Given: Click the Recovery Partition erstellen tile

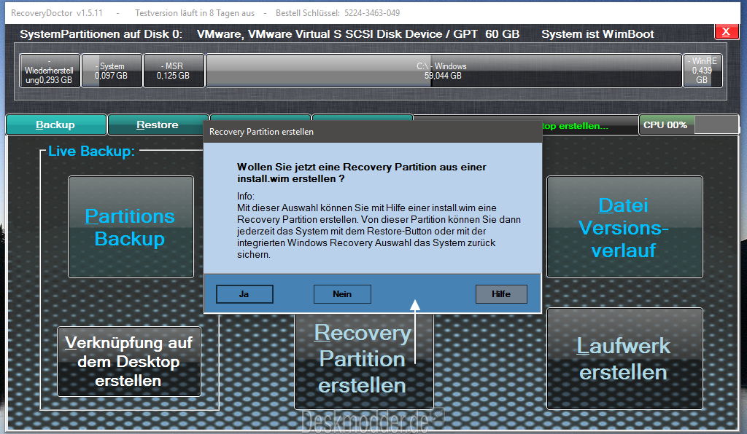Looking at the screenshot, I should click(x=363, y=360).
